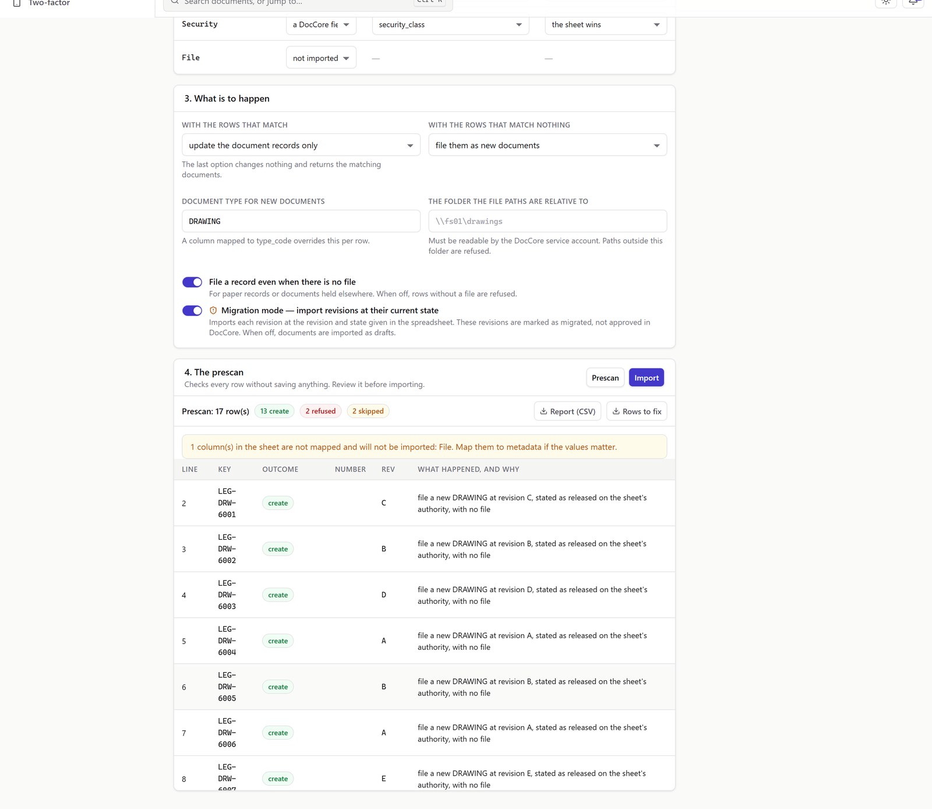Click the '13 create' badge
The height and width of the screenshot is (809, 932).
coord(274,411)
